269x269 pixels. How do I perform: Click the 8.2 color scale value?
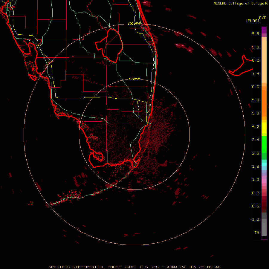256,60
